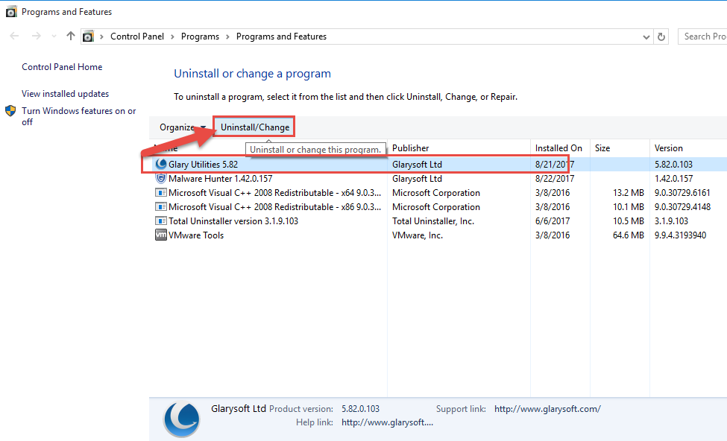727x441 pixels.
Task: Click version 9.9.4.3193940 cell
Action: 680,235
